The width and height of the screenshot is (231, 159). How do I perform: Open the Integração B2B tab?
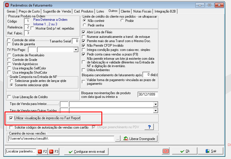point(165,11)
